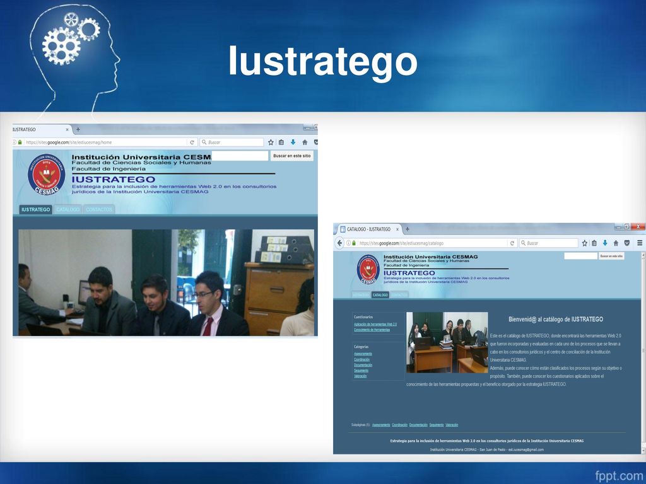Open Coordinación under Categorías
This screenshot has width=646, height=484.
[361, 360]
